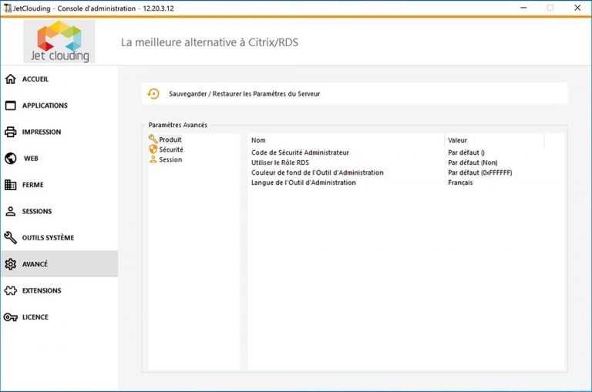Click the Sessions person icon
This screenshot has height=392, width=592.
click(11, 211)
